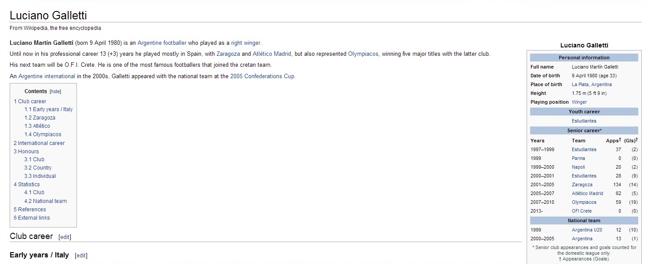
Task: Open the Napoli team link
Action: [578, 167]
